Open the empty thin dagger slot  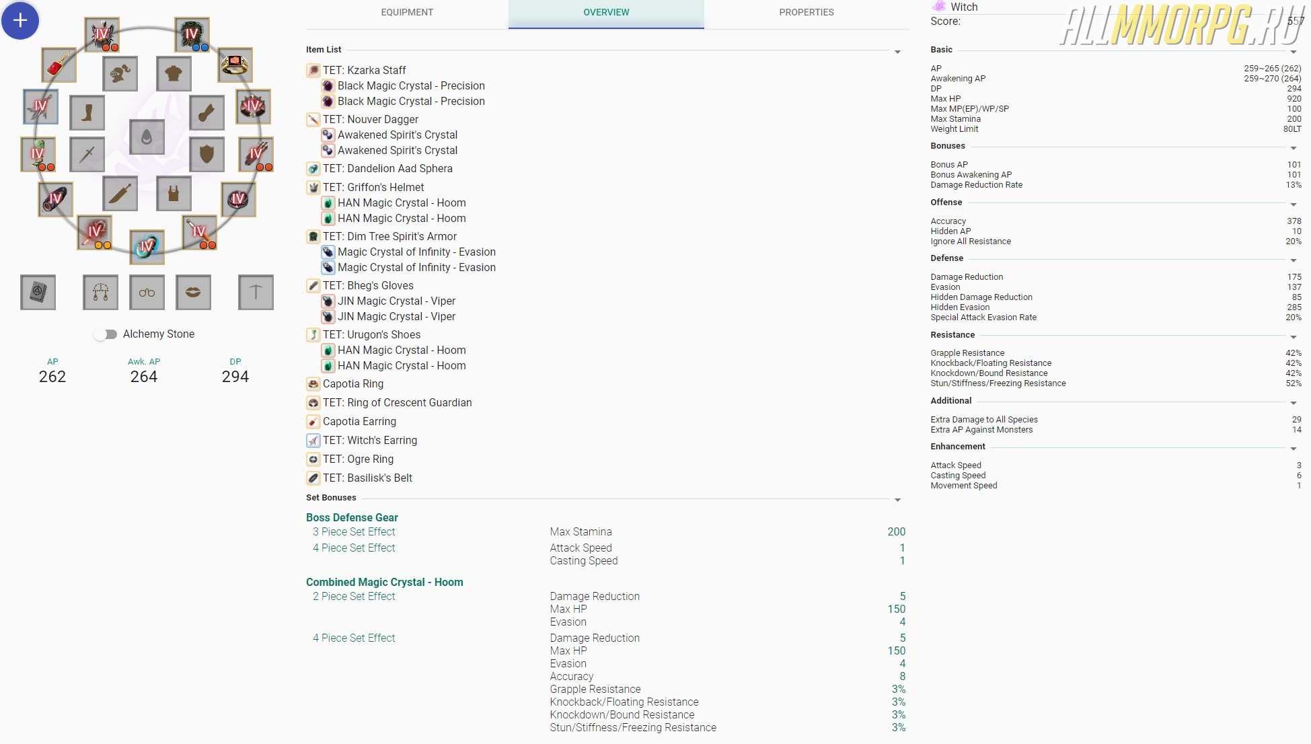point(87,154)
